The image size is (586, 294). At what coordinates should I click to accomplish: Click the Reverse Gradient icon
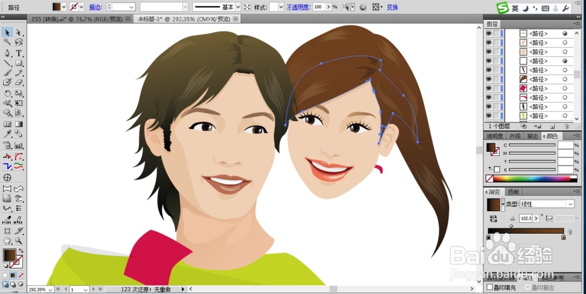pyautogui.click(x=493, y=218)
